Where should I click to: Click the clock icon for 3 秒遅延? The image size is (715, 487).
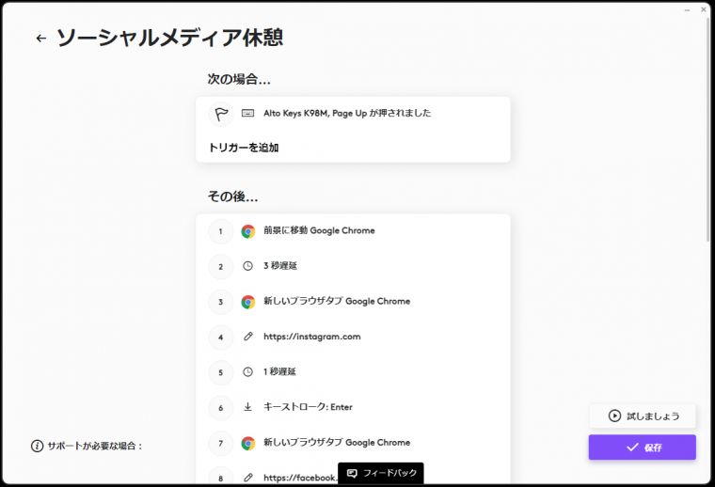click(248, 266)
